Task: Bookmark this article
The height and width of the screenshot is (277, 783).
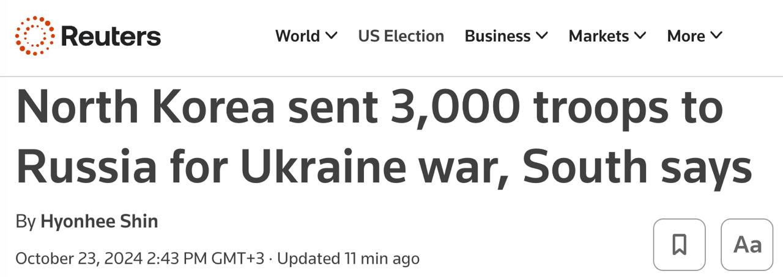Action: (x=679, y=245)
